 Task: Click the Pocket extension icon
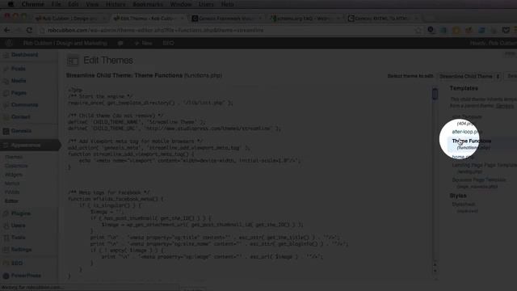pos(506,31)
